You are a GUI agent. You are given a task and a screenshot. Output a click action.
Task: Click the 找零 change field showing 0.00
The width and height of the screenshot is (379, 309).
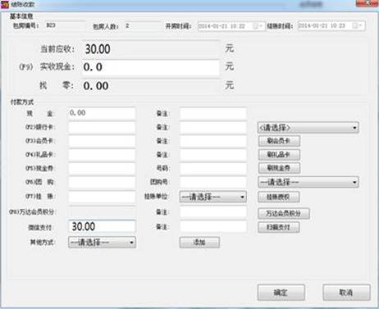[150, 86]
